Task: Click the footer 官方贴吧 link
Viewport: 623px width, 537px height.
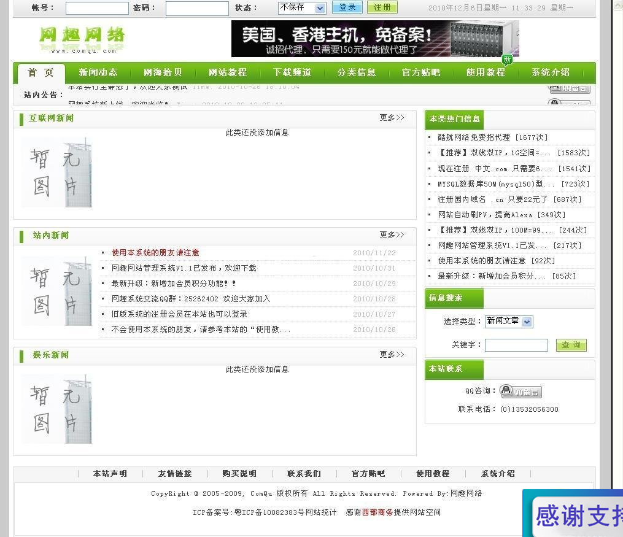Action: [x=368, y=473]
